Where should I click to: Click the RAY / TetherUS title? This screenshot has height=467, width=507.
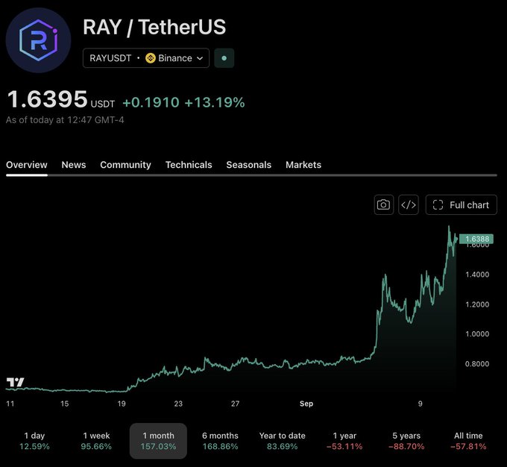click(154, 27)
